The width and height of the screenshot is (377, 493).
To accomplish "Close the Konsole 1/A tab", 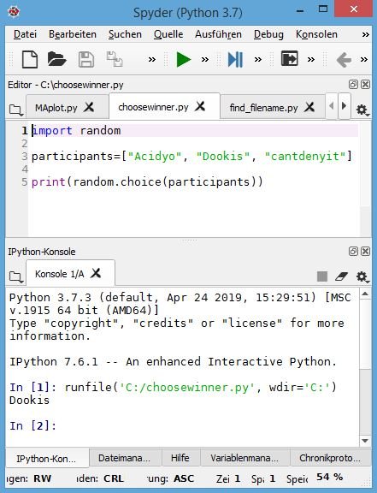I will coord(96,273).
